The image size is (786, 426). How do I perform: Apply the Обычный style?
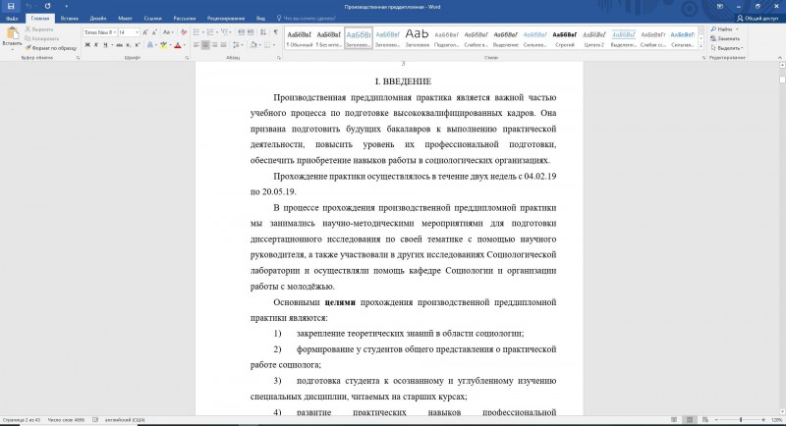[300, 38]
